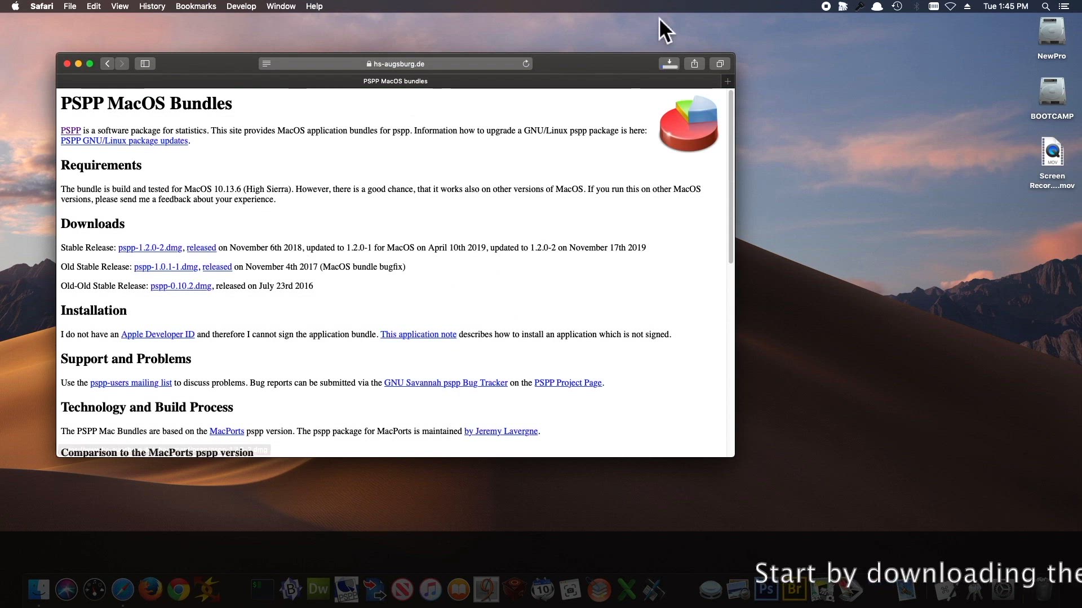Stop screen recording from menu bar
Viewport: 1082px width, 608px height.
(826, 6)
